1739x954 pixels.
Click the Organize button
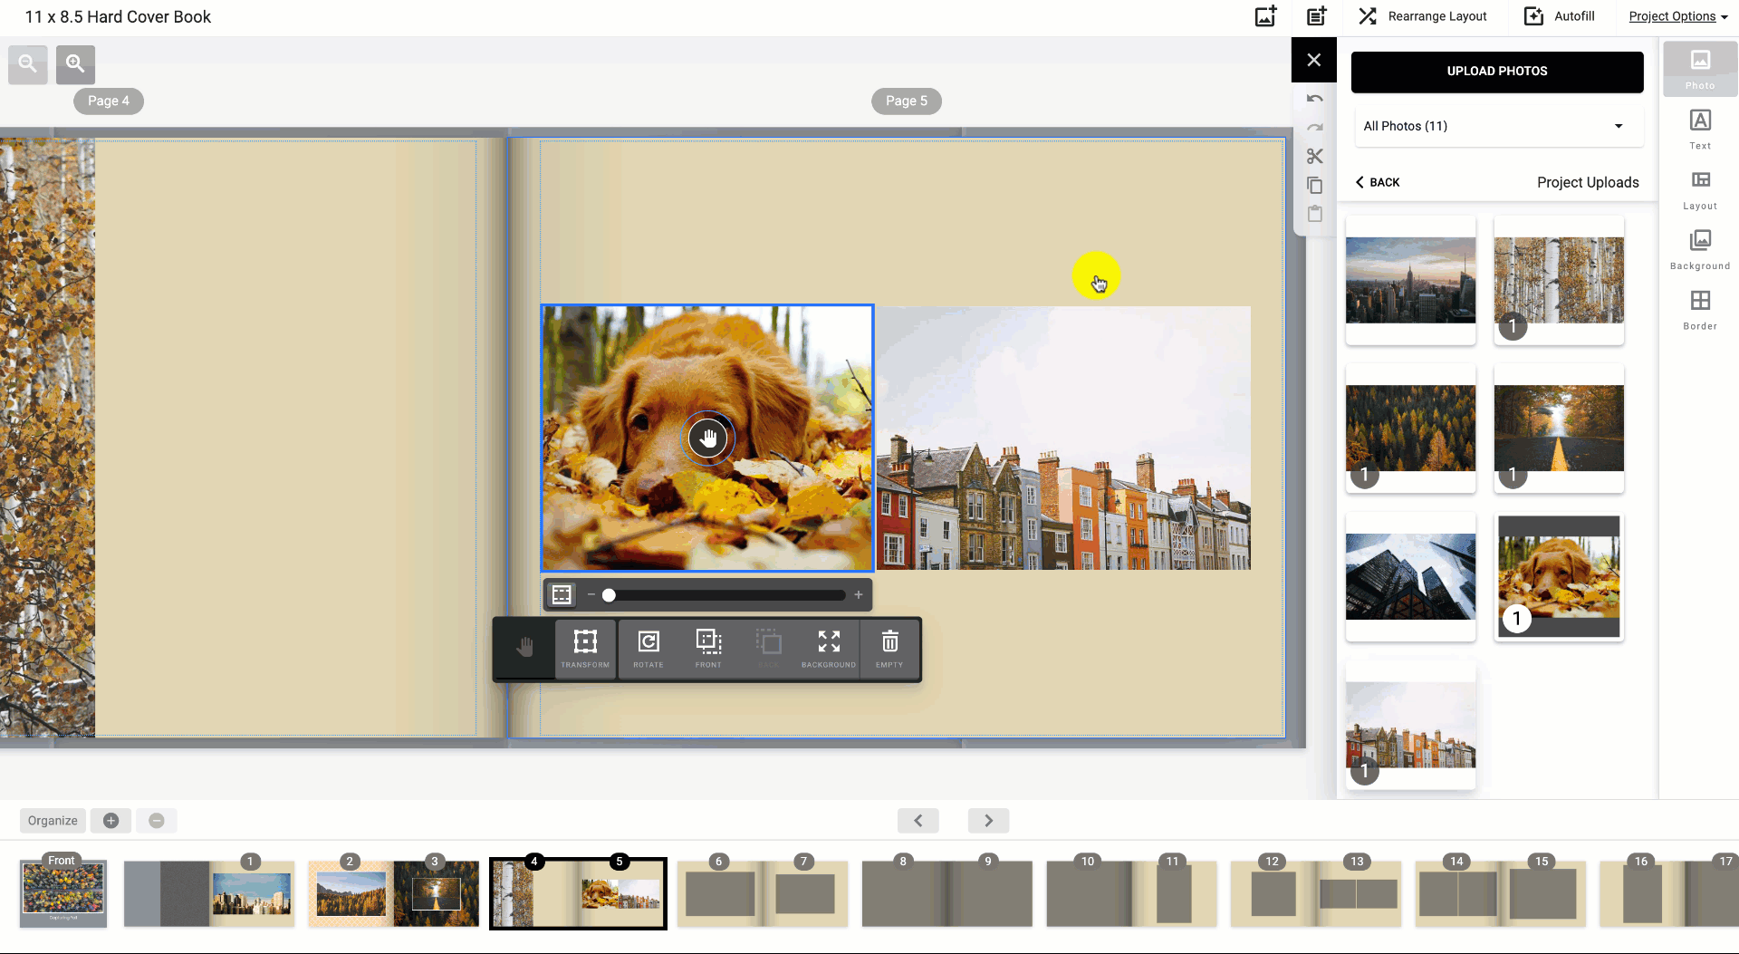53,821
